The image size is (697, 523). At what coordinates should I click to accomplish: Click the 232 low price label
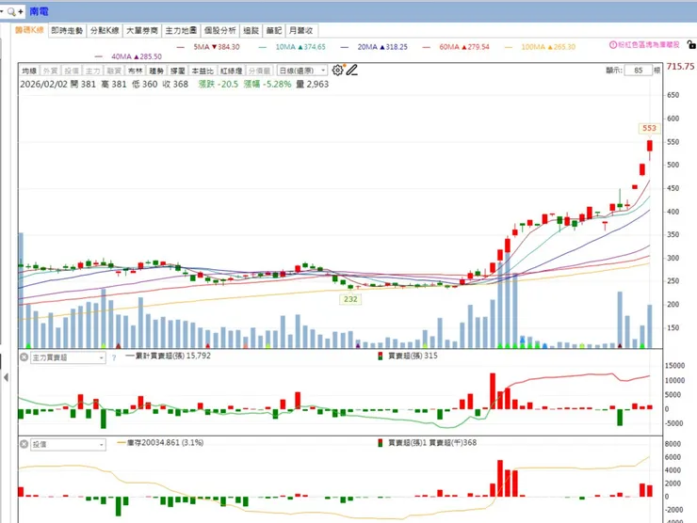point(350,299)
